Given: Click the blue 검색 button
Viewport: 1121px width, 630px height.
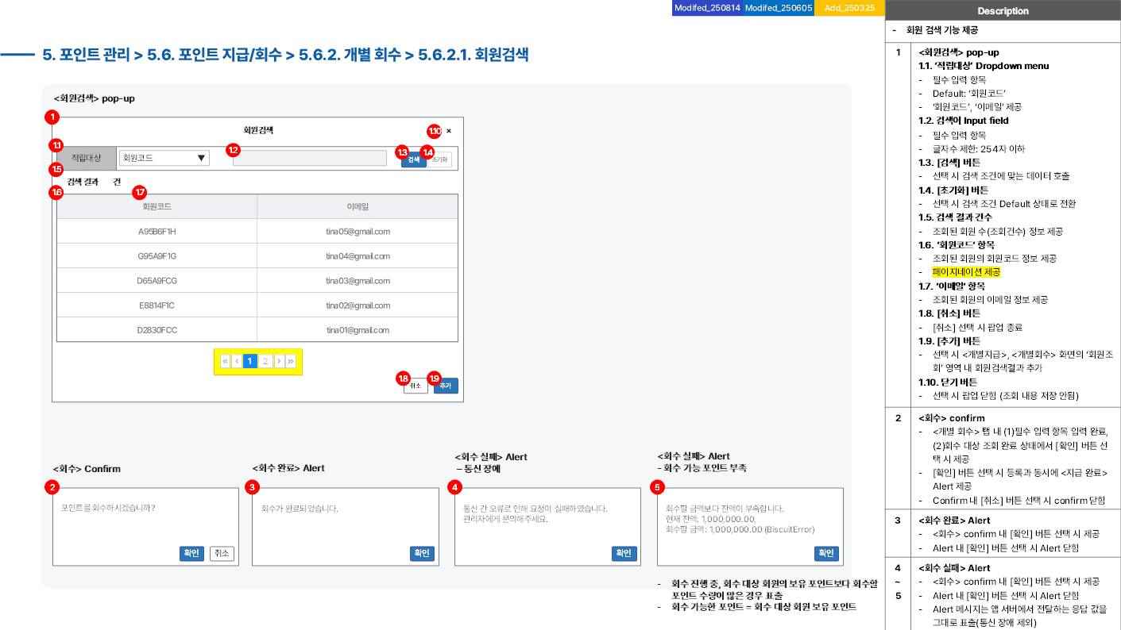Looking at the screenshot, I should click(413, 159).
